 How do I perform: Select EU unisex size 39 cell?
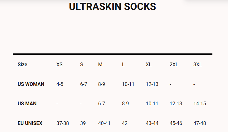click(83, 123)
